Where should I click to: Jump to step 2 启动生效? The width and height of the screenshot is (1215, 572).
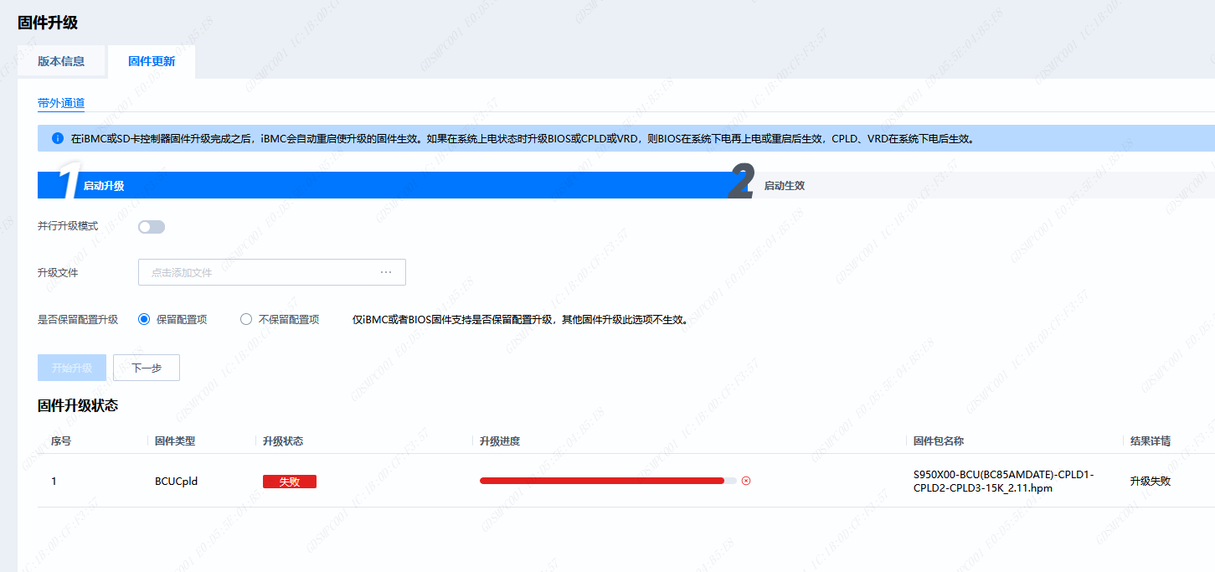point(784,185)
